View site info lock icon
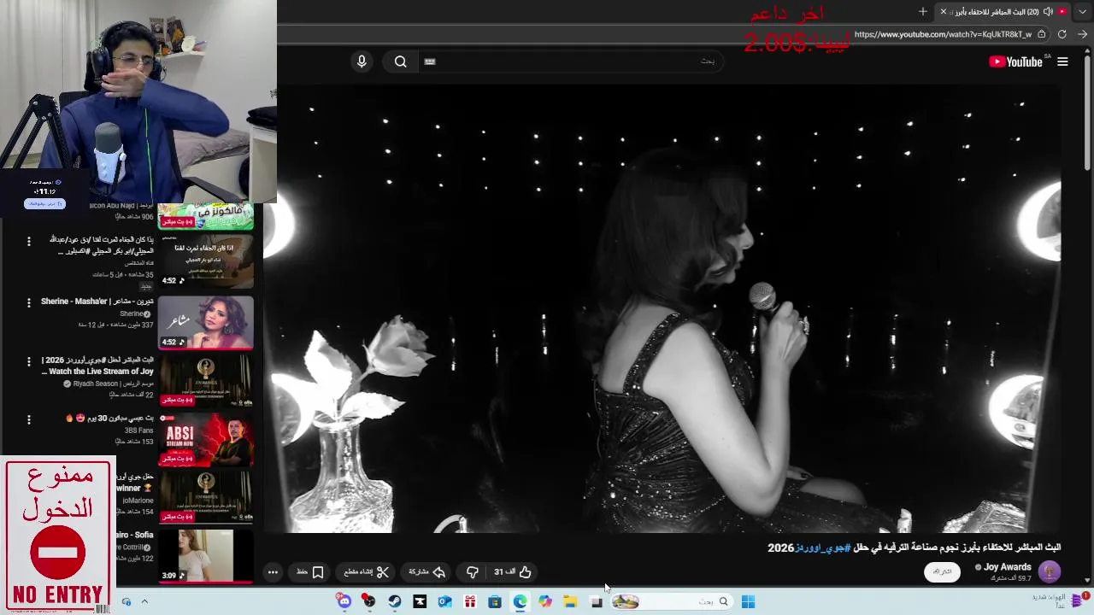This screenshot has height=615, width=1094. (1040, 34)
